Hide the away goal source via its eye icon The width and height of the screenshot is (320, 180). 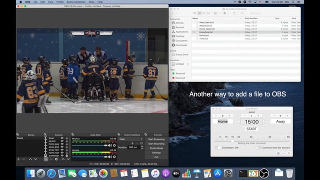(62, 146)
